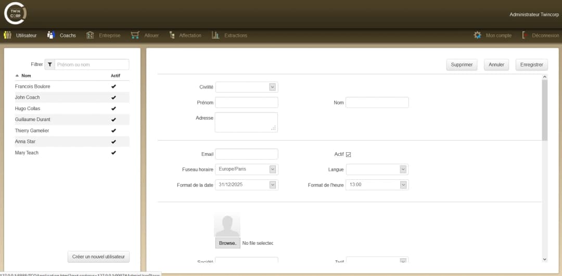
Task: Click Créer un nouvel utilisateur button
Action: click(98, 257)
